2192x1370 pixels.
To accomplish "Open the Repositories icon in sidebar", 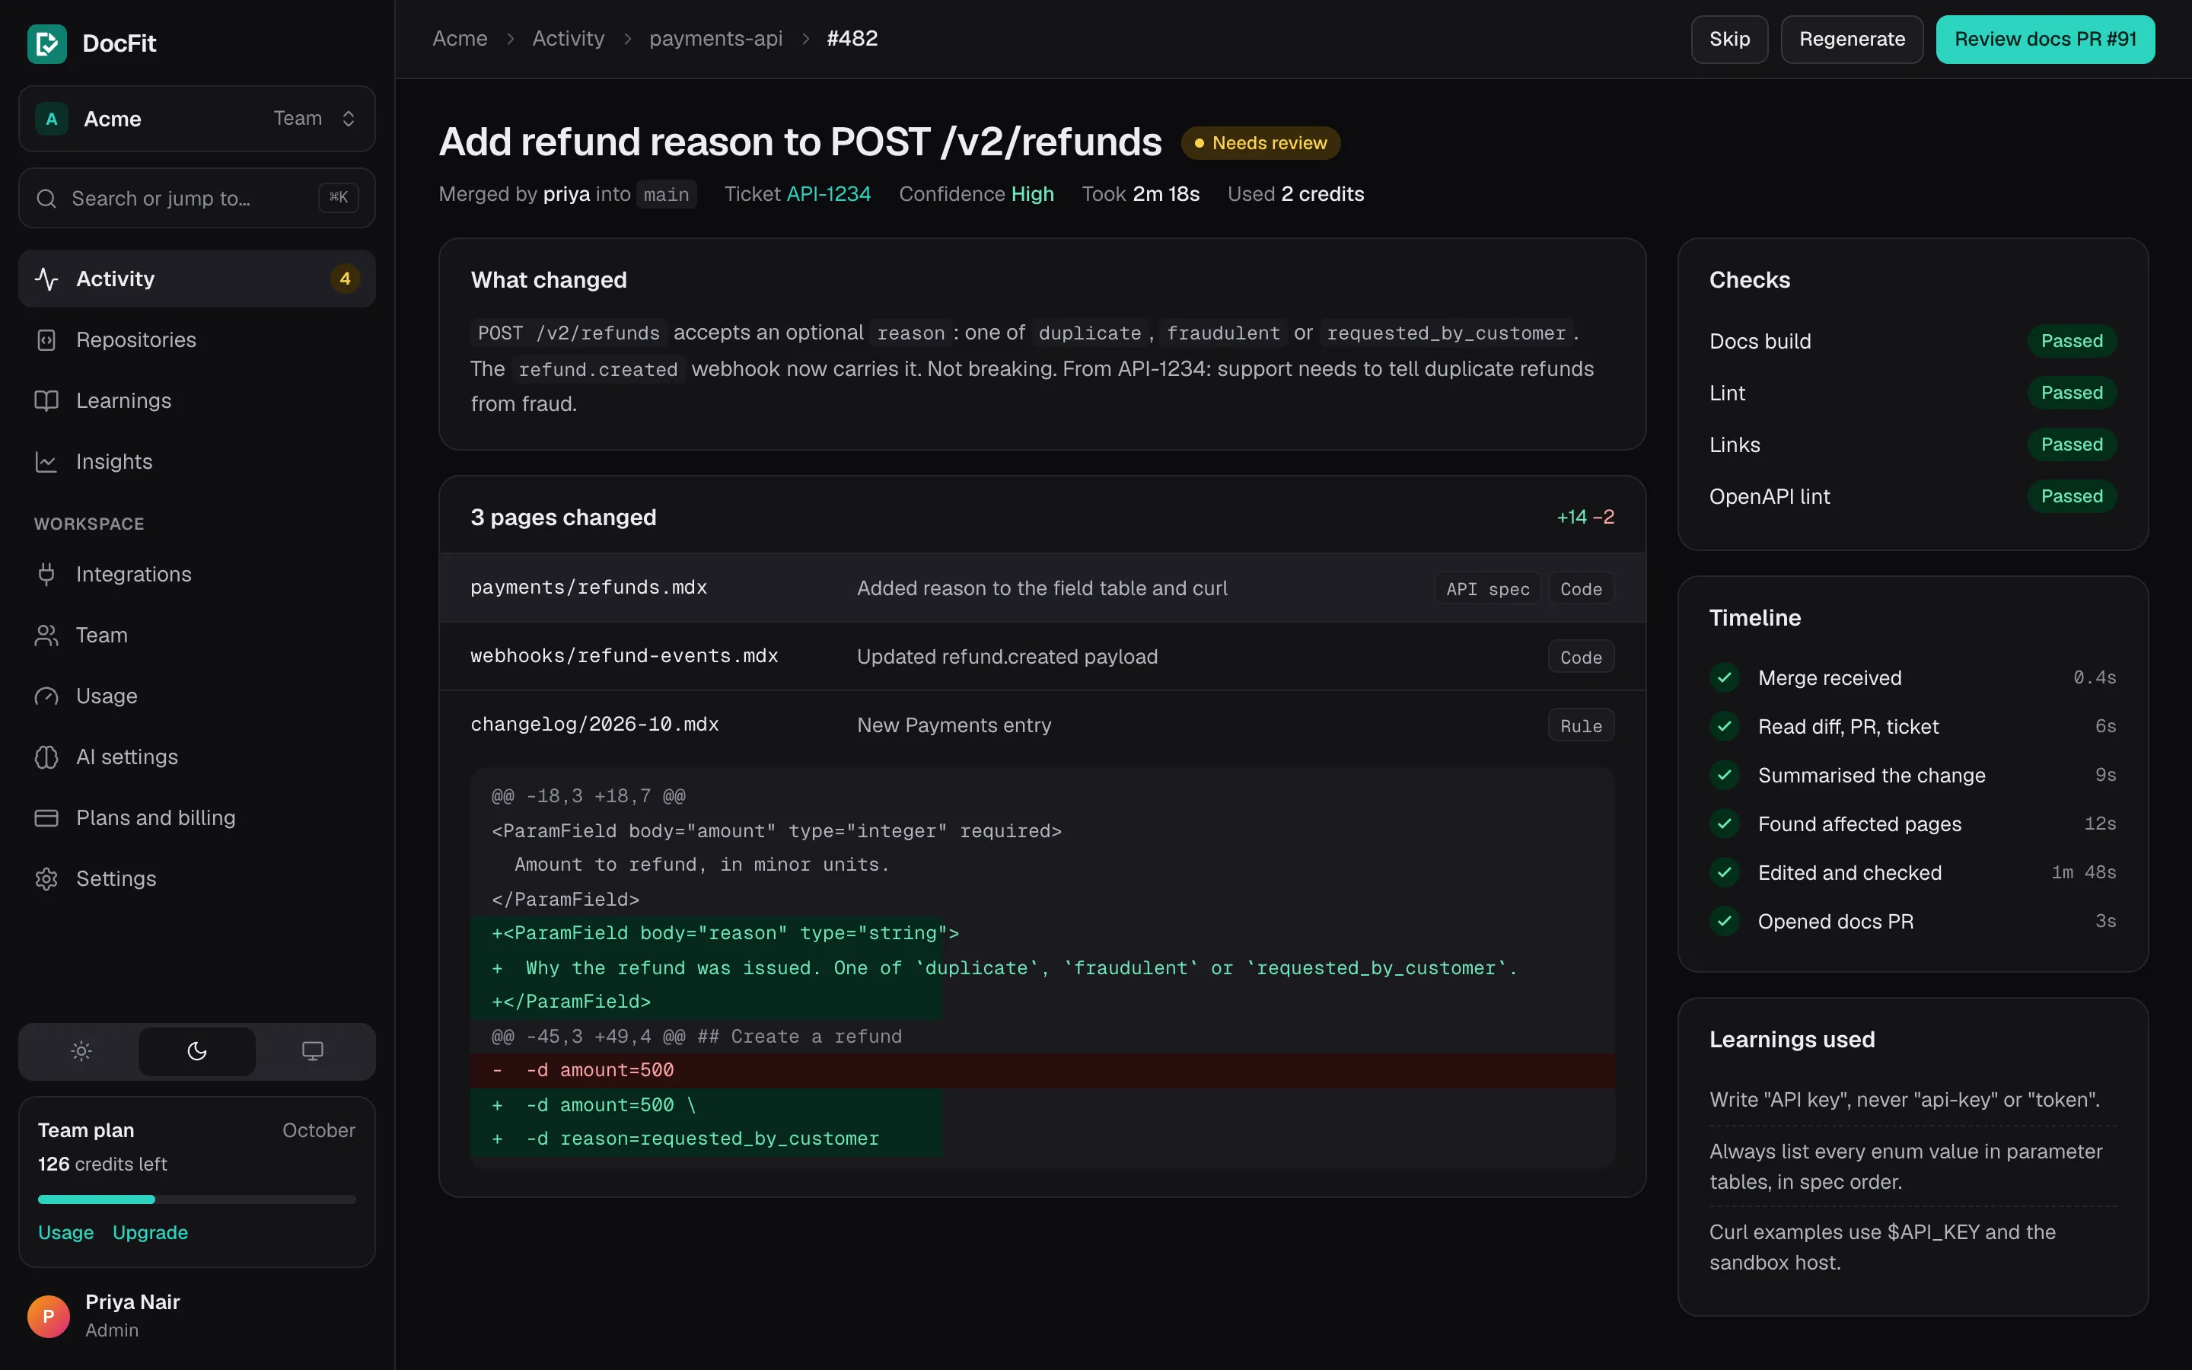I will (x=46, y=339).
